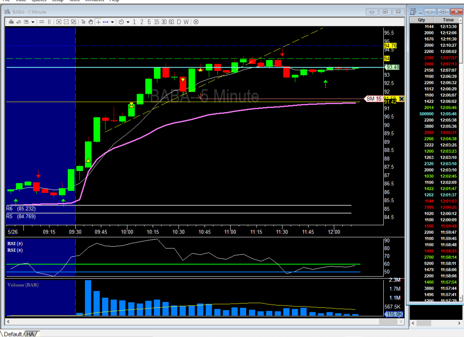Image resolution: width=464 pixels, height=337 pixels.
Task: Minimize the Time and Sales window
Action: pos(430,12)
